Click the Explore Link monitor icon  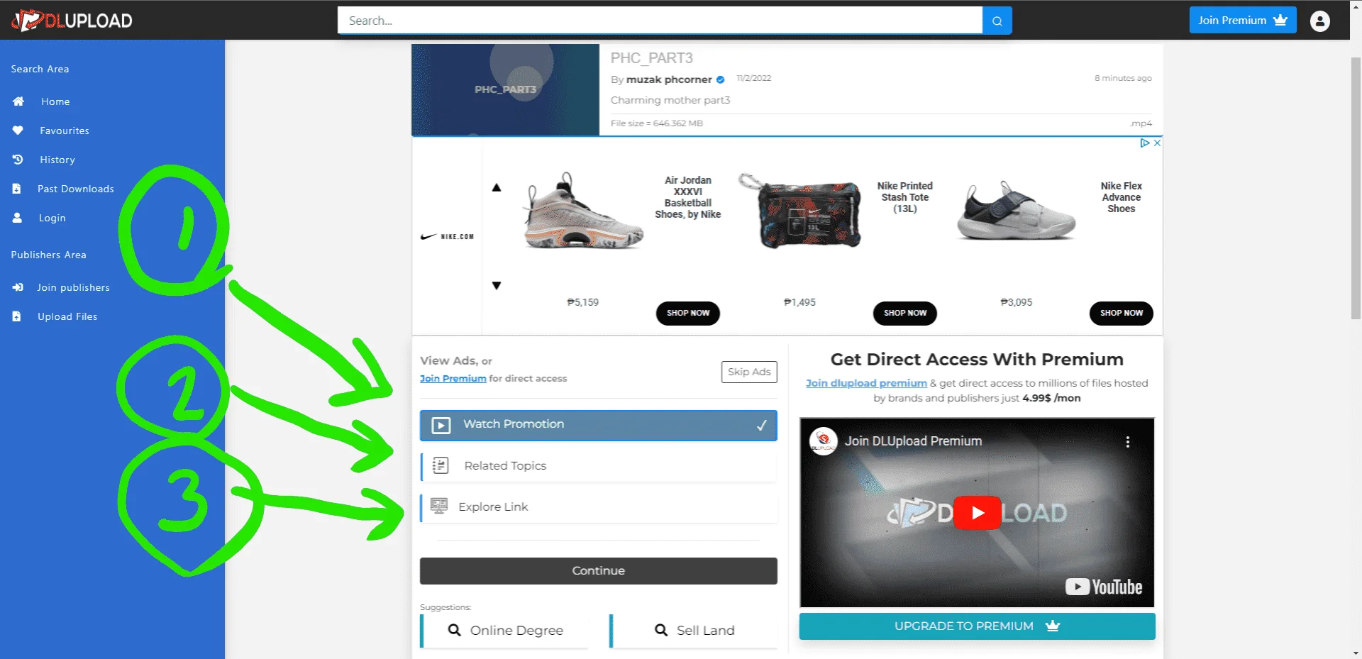coord(439,506)
